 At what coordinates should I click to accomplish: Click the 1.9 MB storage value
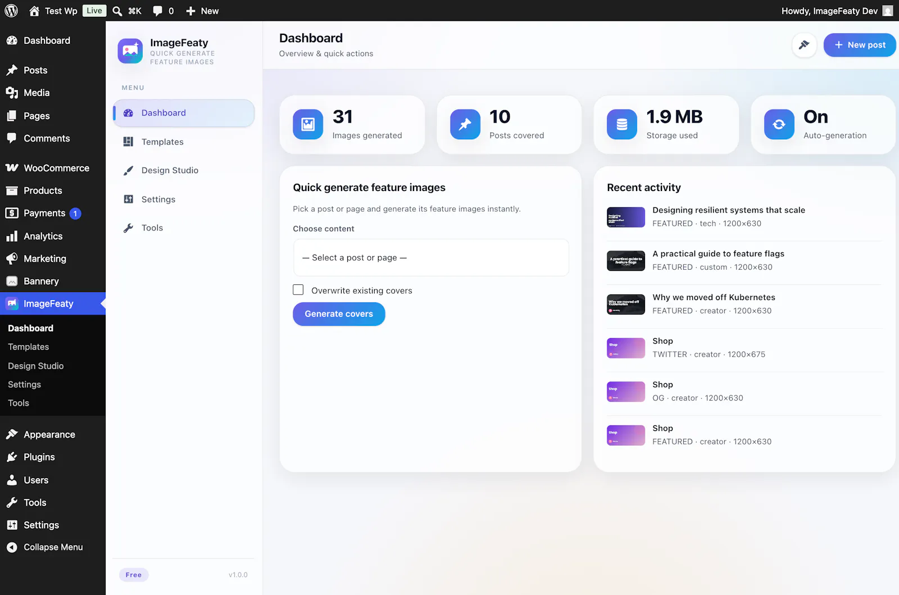(x=674, y=117)
